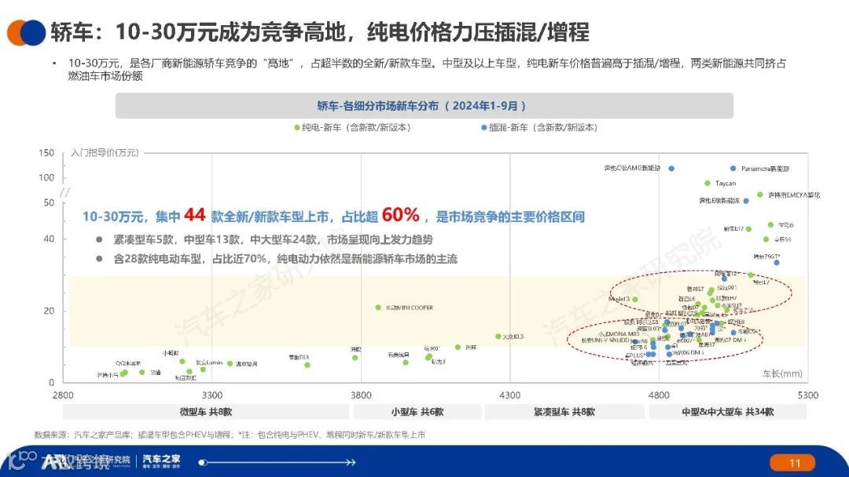Image resolution: width=849 pixels, height=477 pixels.
Task: Click the green 纯电-新车 legend dot
Action: [296, 128]
